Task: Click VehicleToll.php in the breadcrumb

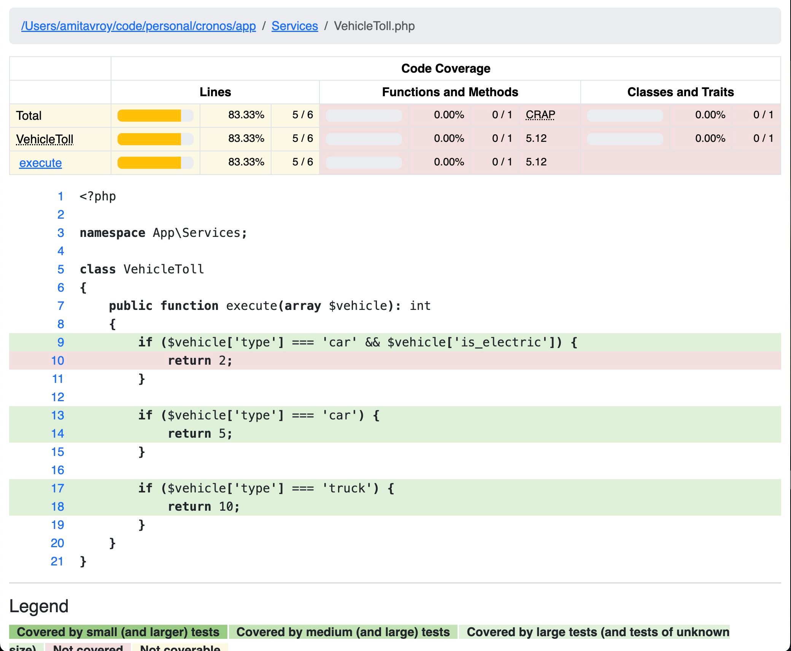Action: 374,26
